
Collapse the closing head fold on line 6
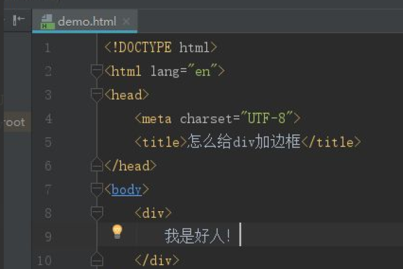click(x=97, y=165)
